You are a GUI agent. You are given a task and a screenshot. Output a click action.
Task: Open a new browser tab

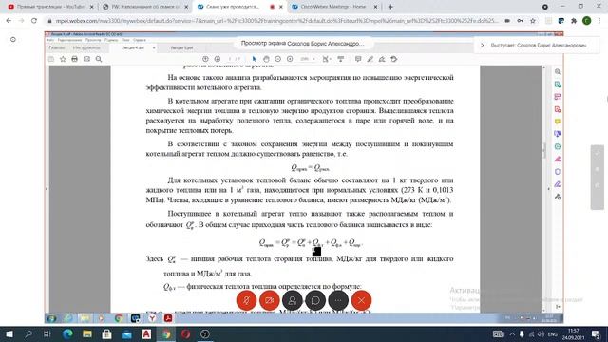390,7
